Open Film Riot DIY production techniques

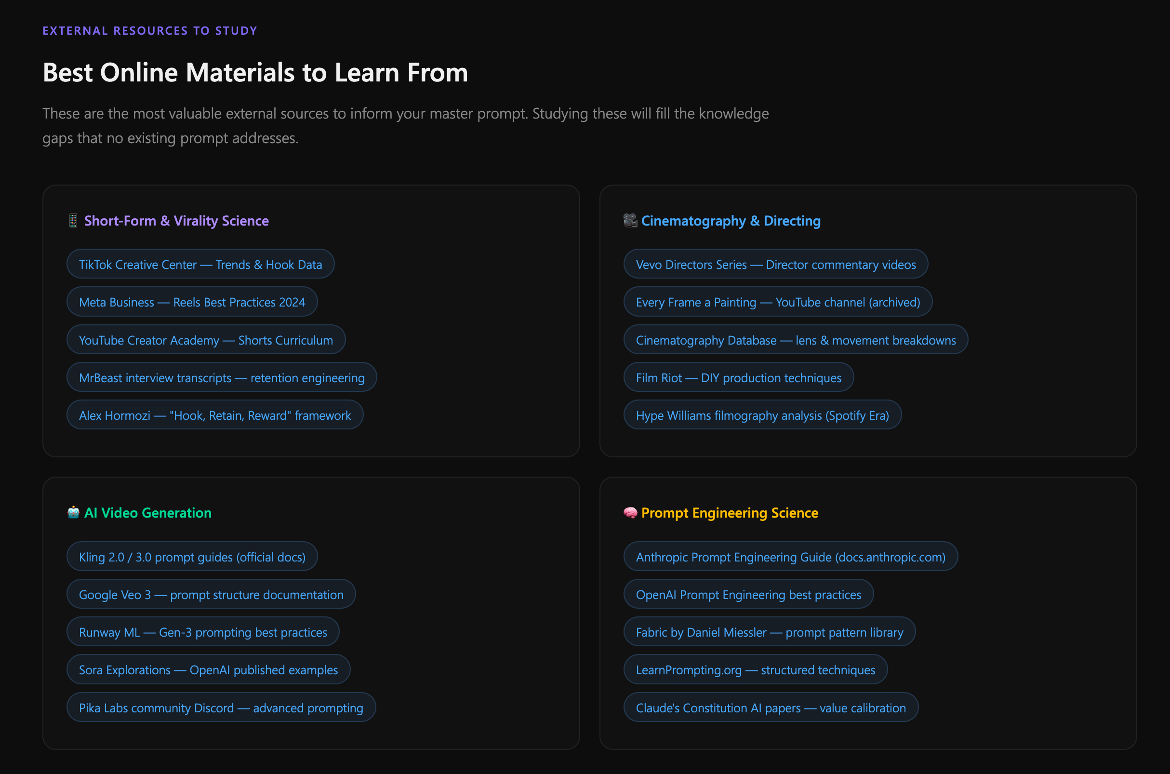pos(738,377)
